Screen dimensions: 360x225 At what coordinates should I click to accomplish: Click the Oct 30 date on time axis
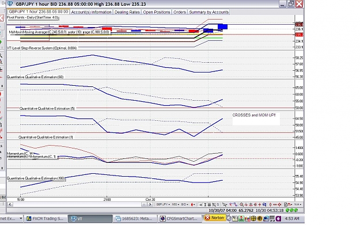tap(150, 200)
